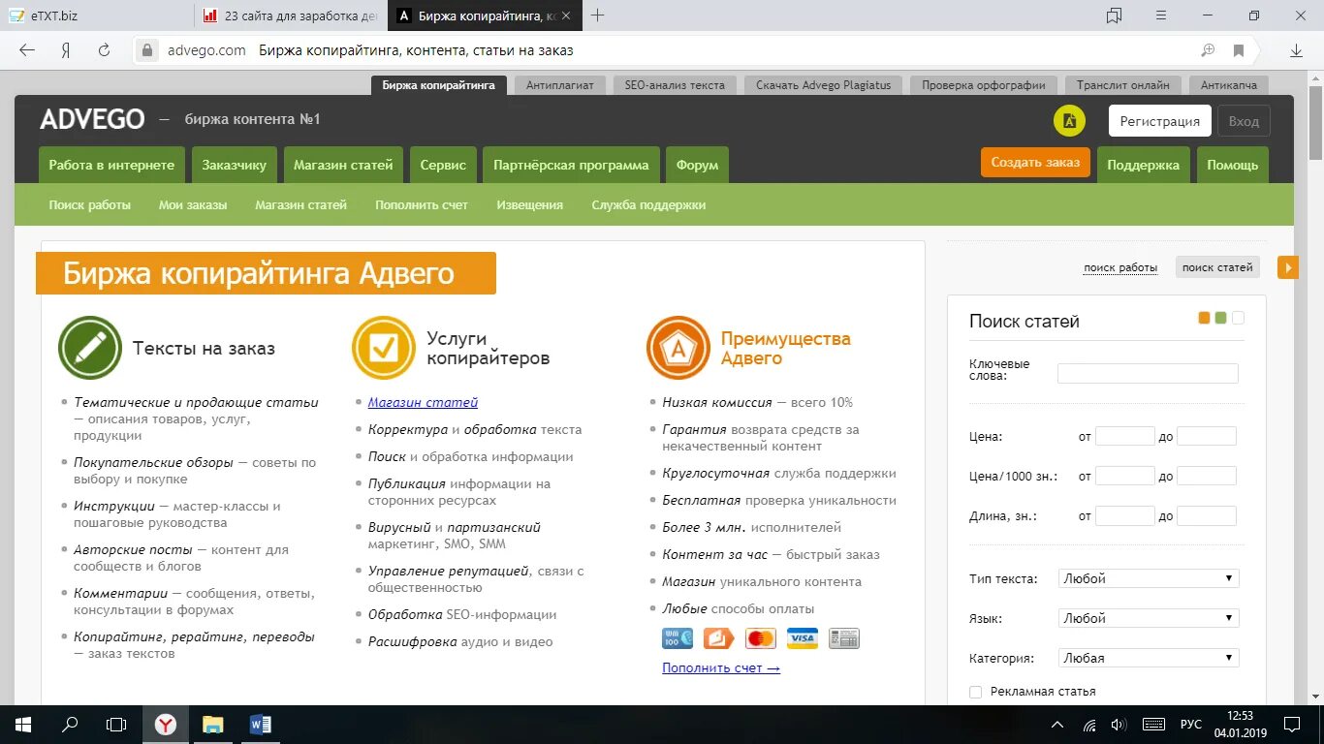
Task: Click the WebMoney payment icon
Action: (x=678, y=638)
